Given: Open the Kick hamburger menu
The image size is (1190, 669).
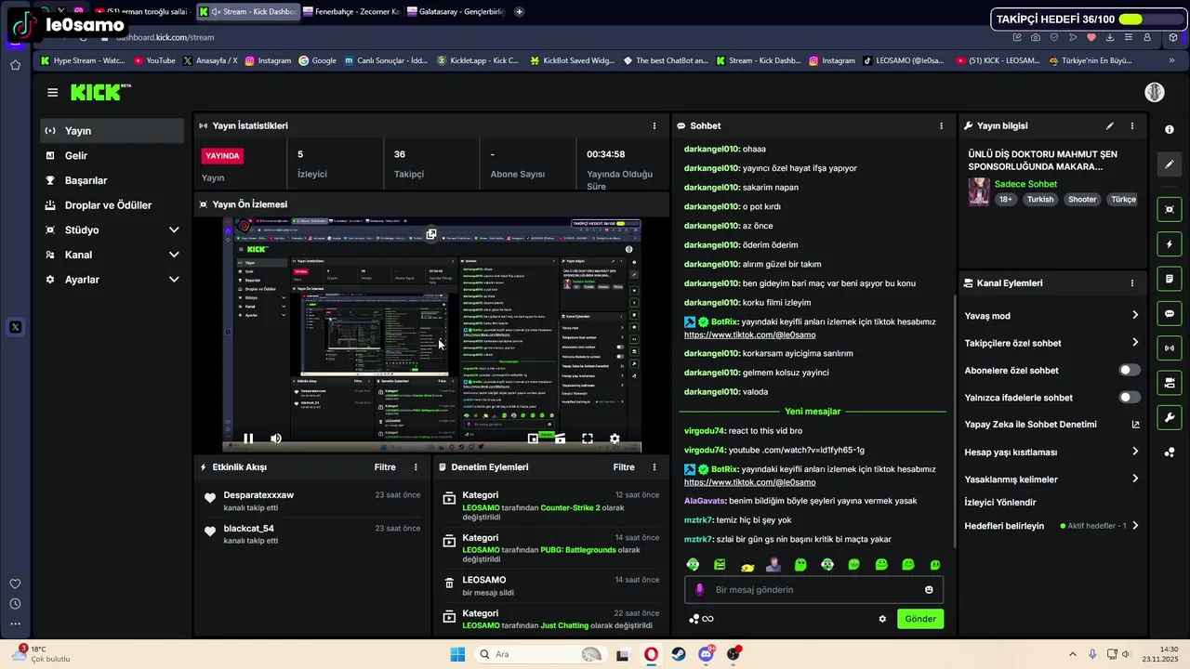Looking at the screenshot, I should pyautogui.click(x=52, y=92).
